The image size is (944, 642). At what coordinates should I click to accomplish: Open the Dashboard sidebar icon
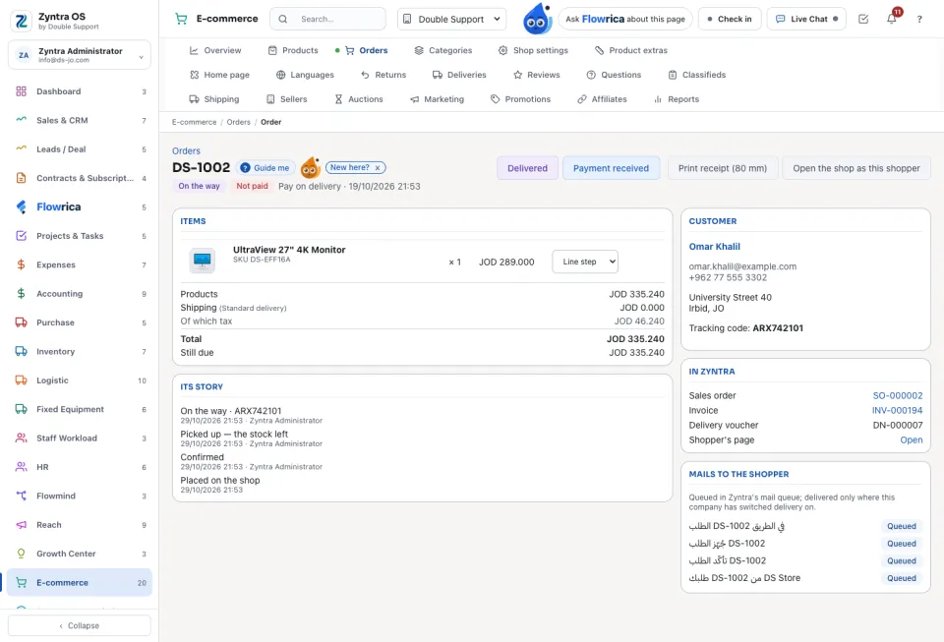tap(21, 91)
